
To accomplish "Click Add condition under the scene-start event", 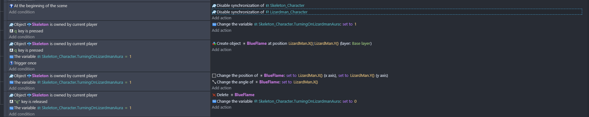I will [22, 12].
